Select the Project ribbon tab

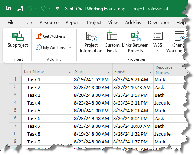coord(94,22)
